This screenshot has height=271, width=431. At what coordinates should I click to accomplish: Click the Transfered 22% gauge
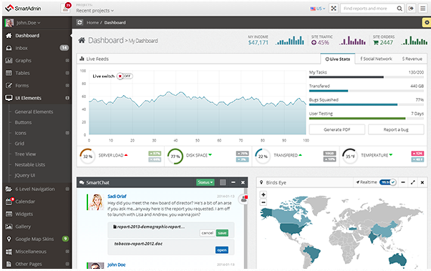click(x=263, y=156)
